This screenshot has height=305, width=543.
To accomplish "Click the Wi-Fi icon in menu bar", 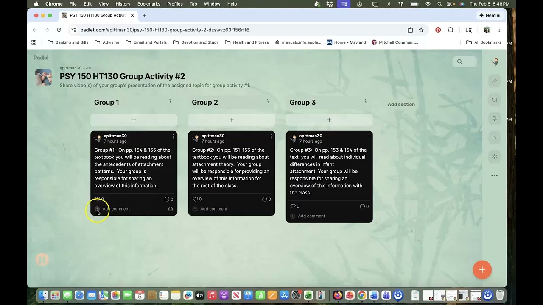I will click(428, 4).
